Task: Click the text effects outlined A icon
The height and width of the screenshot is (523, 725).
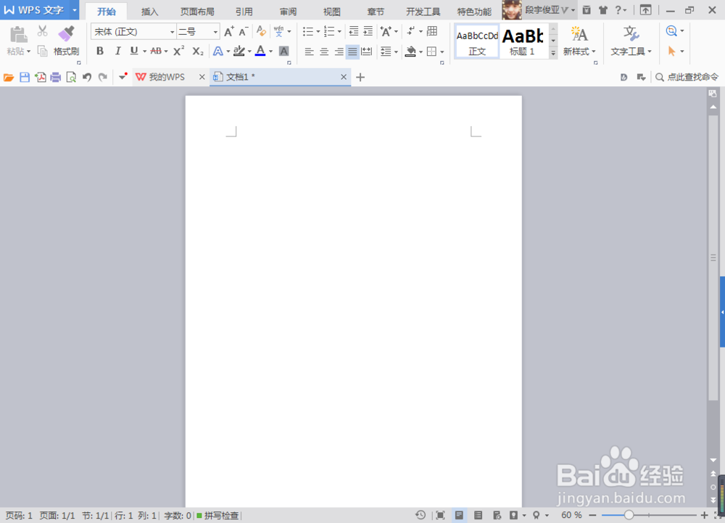Action: (217, 51)
